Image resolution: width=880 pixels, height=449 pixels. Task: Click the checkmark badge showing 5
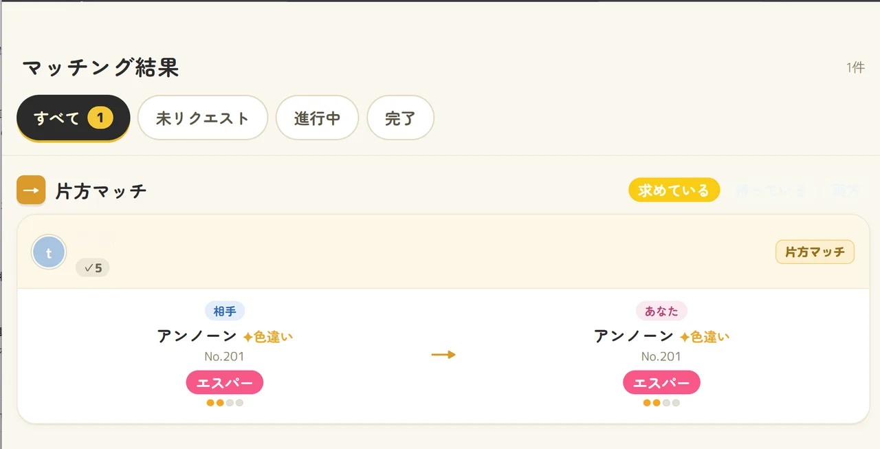click(x=92, y=267)
